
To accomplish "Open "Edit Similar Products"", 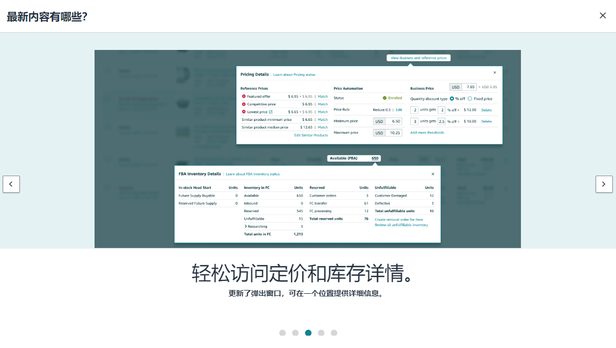I will click(311, 136).
